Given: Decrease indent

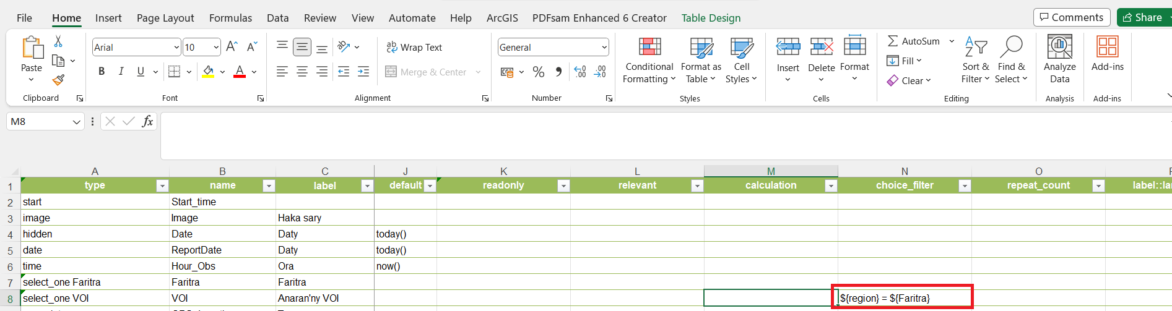Looking at the screenshot, I should 344,72.
